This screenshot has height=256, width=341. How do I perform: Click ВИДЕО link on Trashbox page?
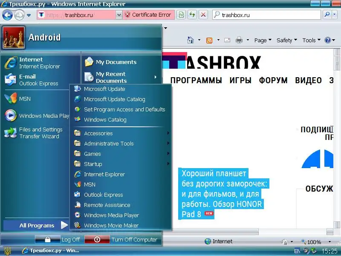pyautogui.click(x=308, y=80)
